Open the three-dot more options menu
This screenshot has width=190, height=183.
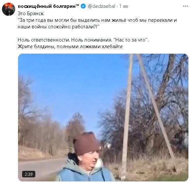point(185,6)
